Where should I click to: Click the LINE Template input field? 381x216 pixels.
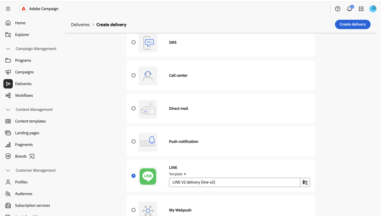(235, 183)
